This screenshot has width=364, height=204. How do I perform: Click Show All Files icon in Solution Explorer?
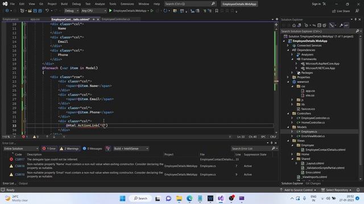[x=324, y=25]
